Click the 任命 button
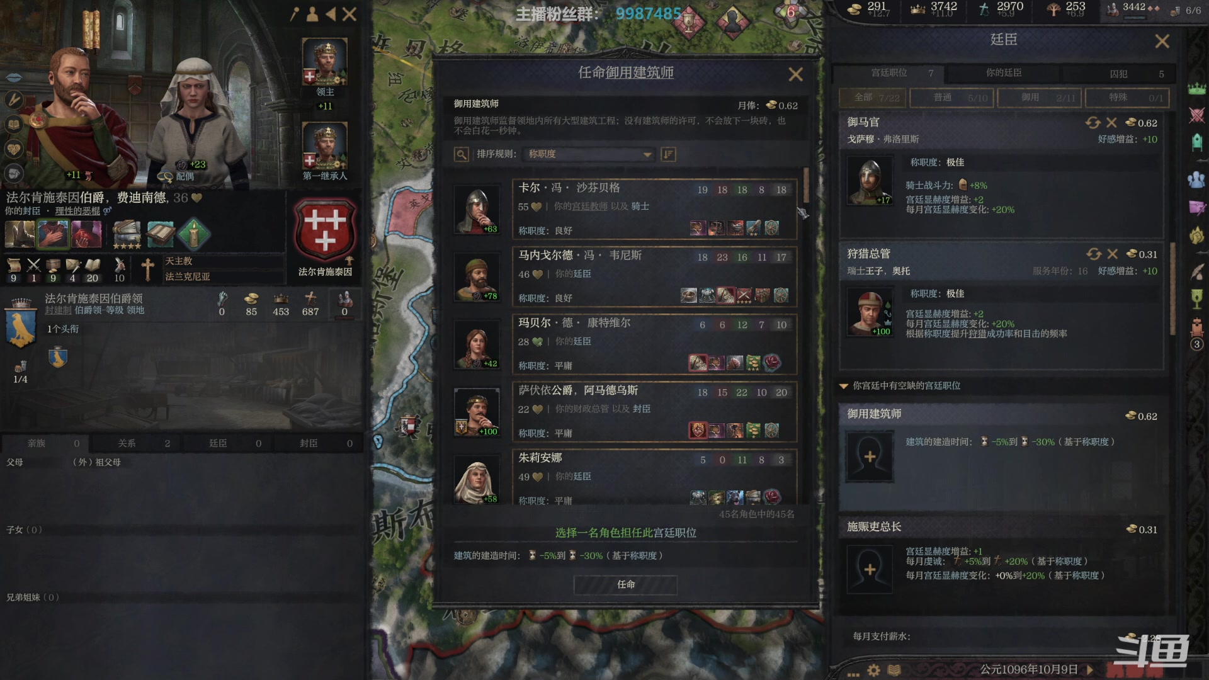 pos(625,584)
